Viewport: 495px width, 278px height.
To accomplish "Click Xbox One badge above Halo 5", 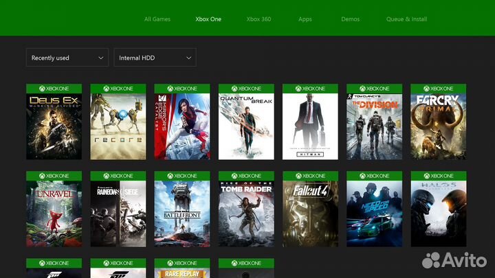I will [x=439, y=176].
